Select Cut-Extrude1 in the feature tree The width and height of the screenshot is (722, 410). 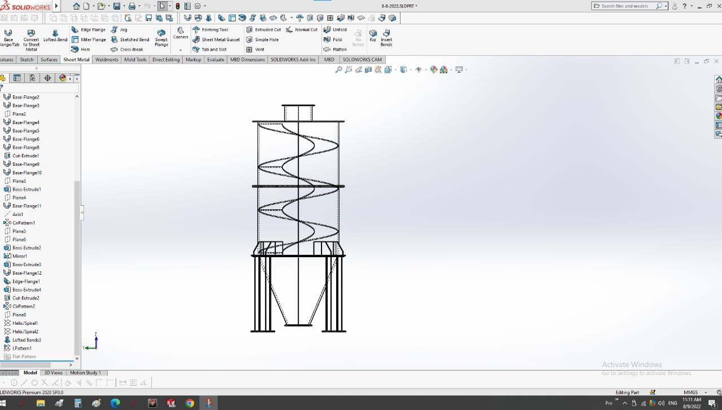(x=21, y=156)
